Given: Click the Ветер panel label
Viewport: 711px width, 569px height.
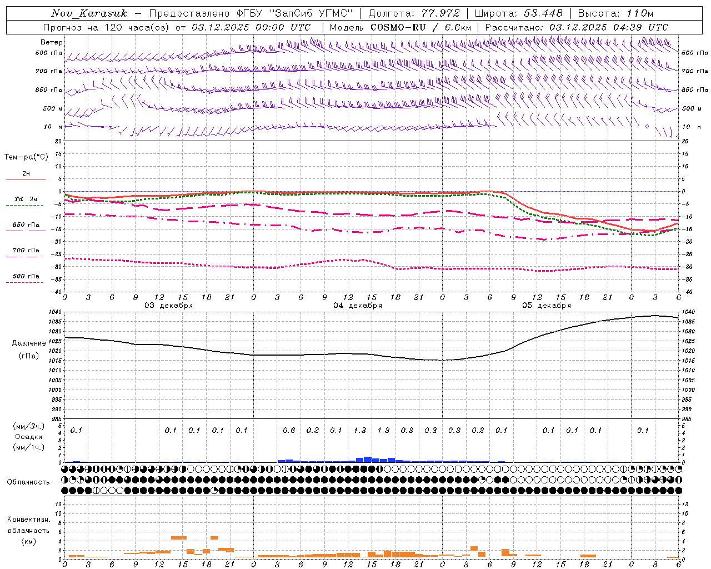Looking at the screenshot, I should pos(52,42).
